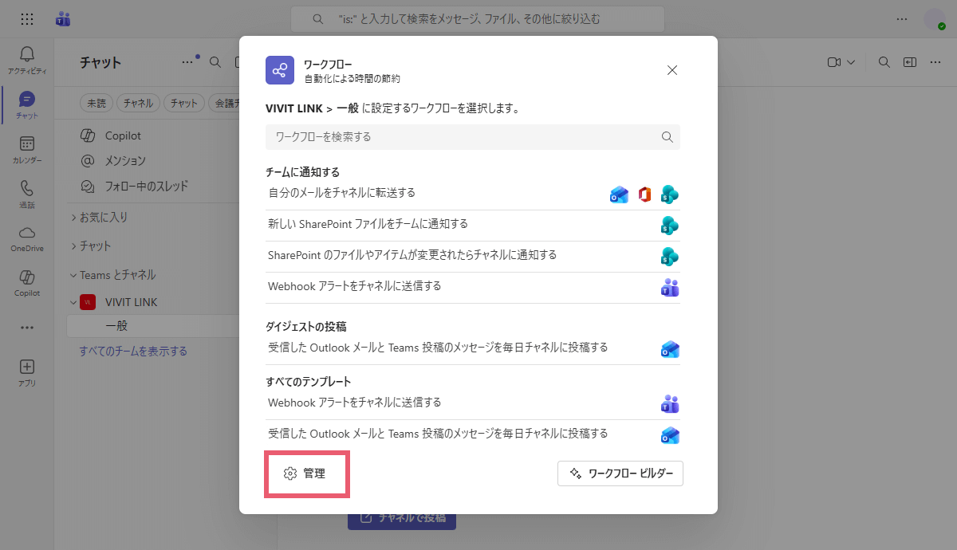Close the Workflows dialog

tap(672, 70)
